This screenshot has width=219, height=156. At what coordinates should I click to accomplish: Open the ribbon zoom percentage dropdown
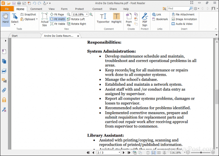(x=87, y=14)
